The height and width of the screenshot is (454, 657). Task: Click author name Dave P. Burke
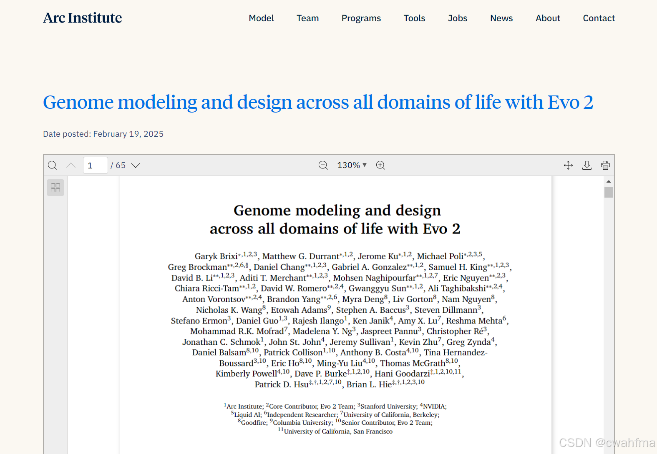click(x=321, y=374)
